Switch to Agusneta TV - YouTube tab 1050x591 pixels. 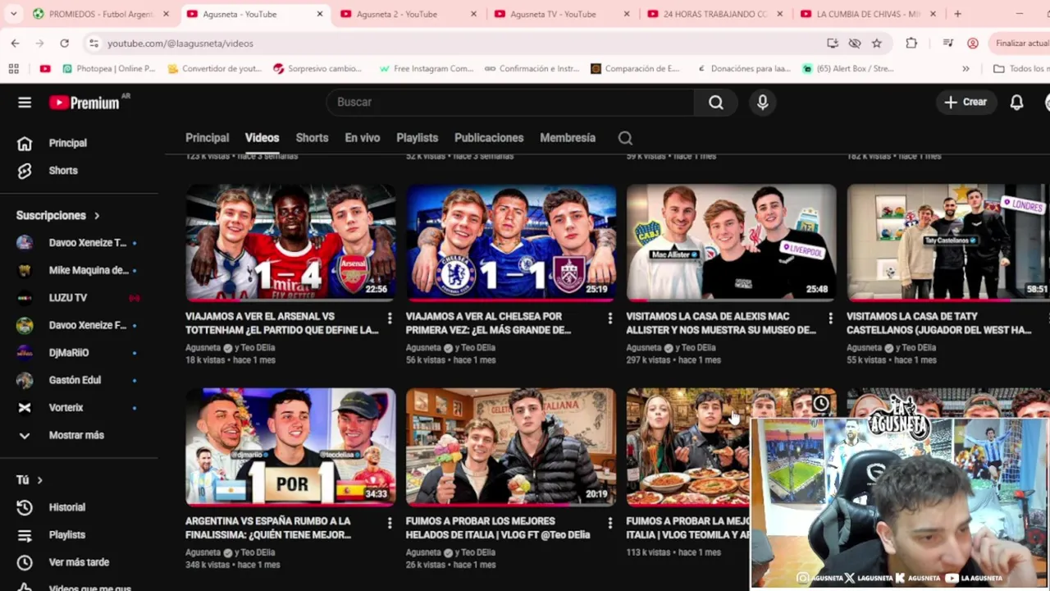point(563,14)
